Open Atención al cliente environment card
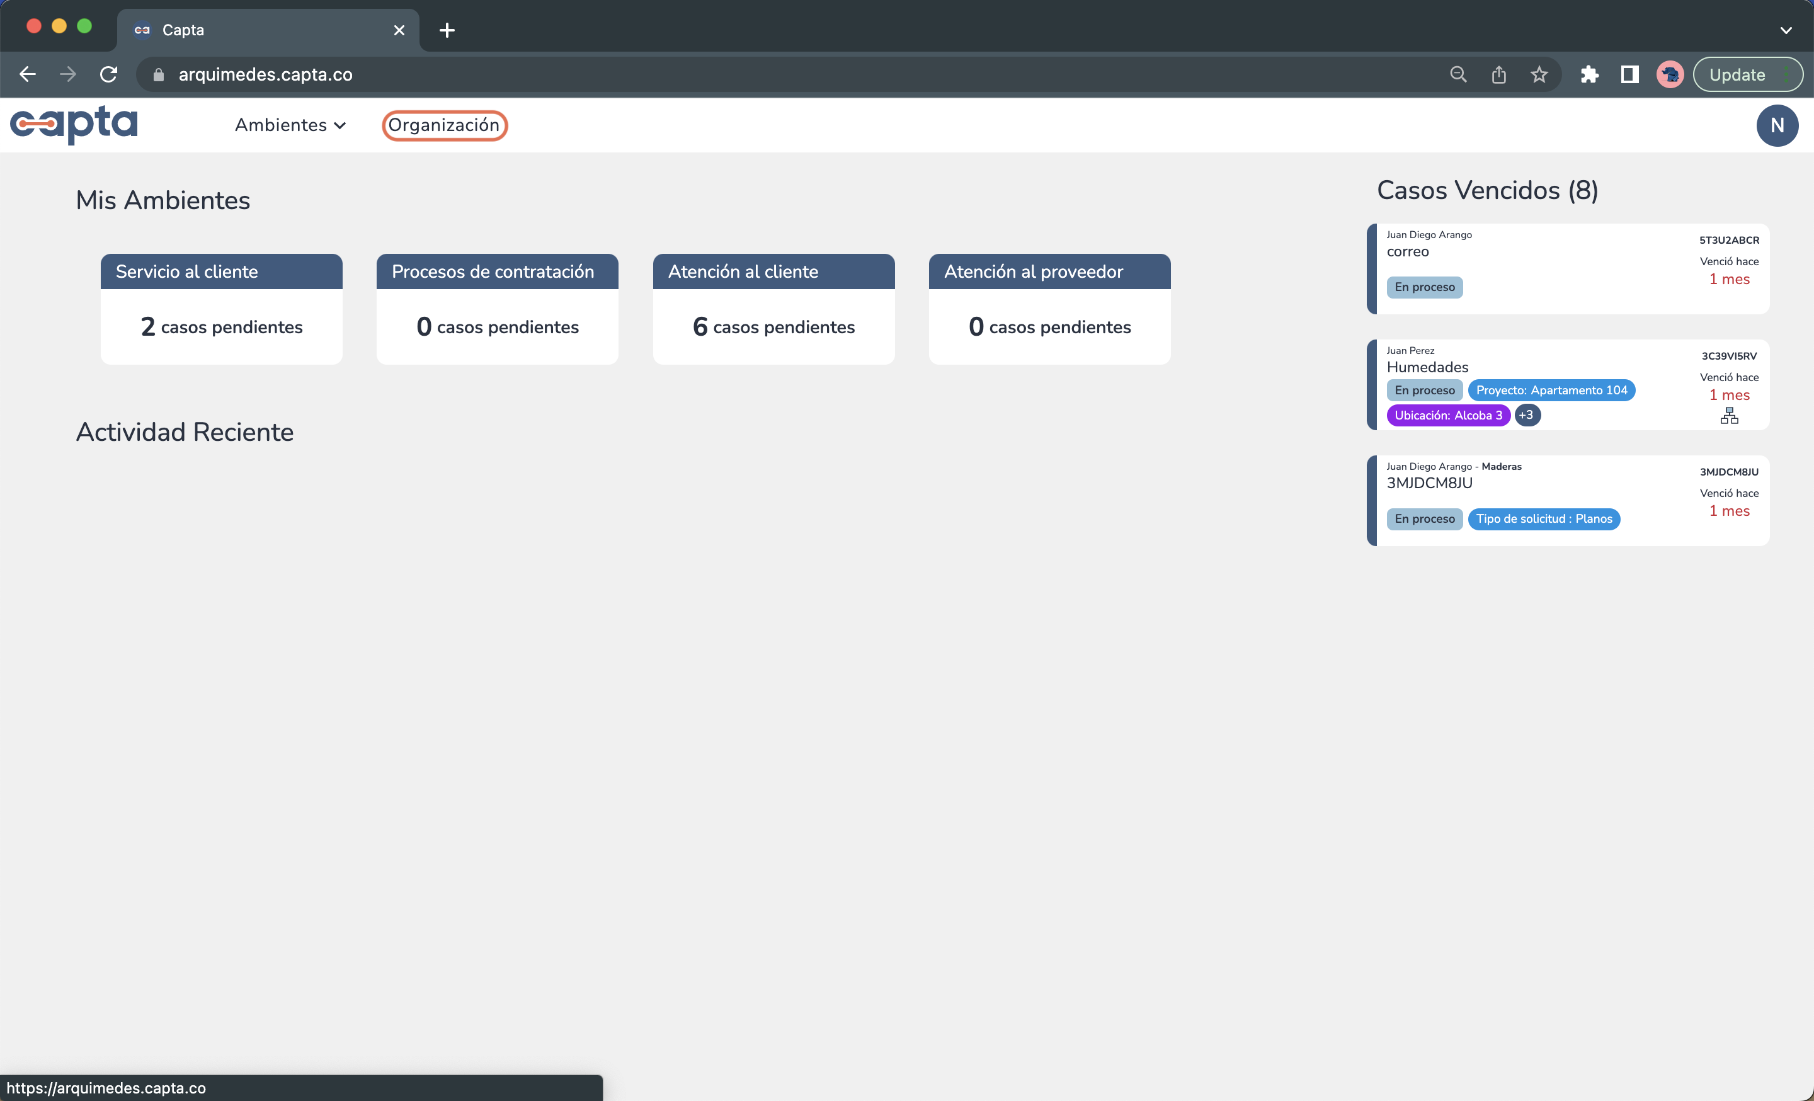Viewport: 1814px width, 1101px height. (x=773, y=309)
